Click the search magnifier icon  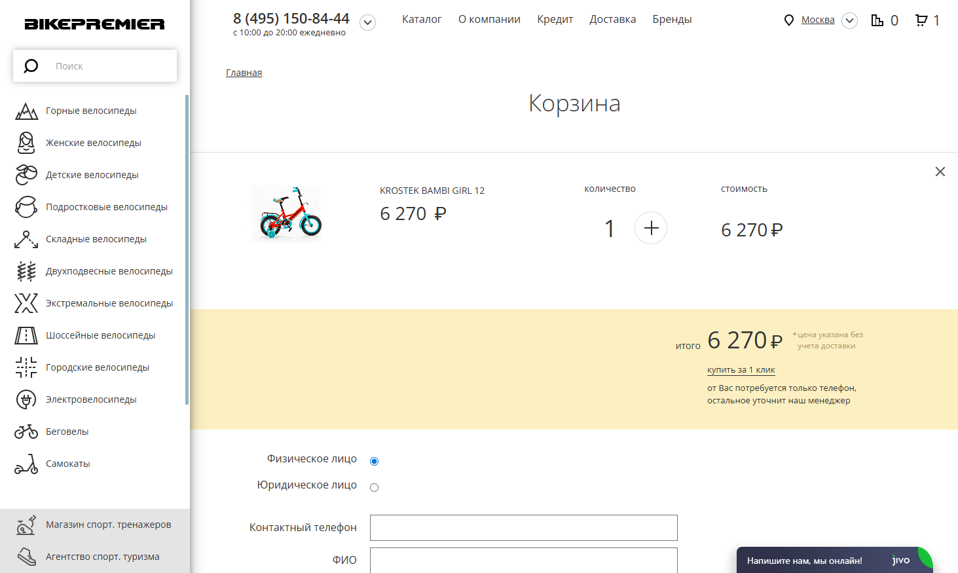coord(31,66)
